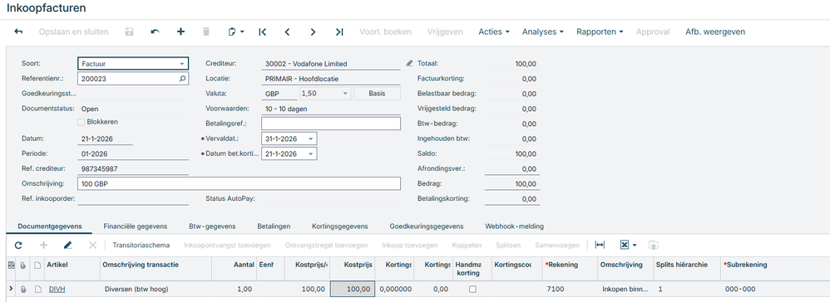The image size is (830, 302).
Task: Click the pencil icon beside Crediteur
Action: 408,63
